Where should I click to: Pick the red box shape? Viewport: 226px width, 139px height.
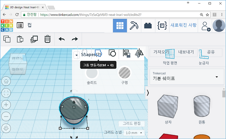tap(168, 136)
